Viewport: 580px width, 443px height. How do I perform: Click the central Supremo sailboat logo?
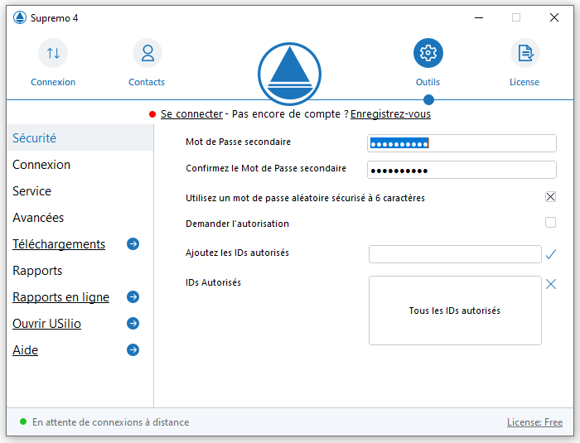coord(289,74)
